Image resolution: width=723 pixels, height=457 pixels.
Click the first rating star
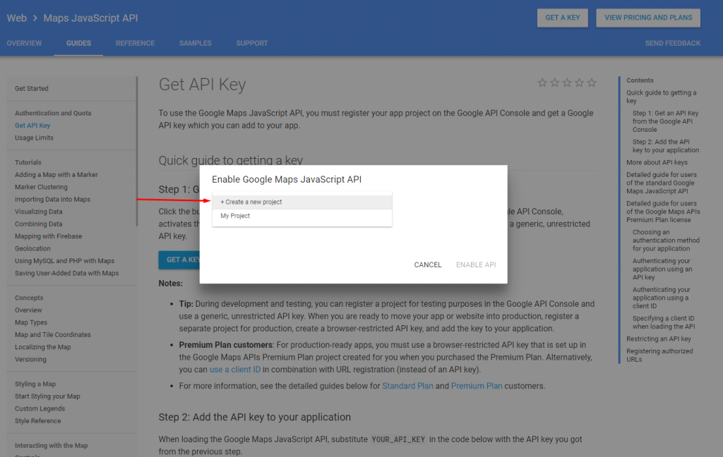[542, 83]
